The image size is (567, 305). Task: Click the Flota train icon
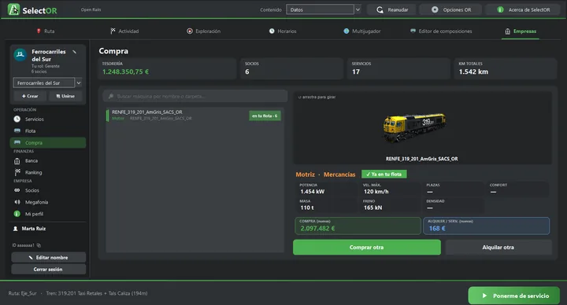click(x=17, y=130)
